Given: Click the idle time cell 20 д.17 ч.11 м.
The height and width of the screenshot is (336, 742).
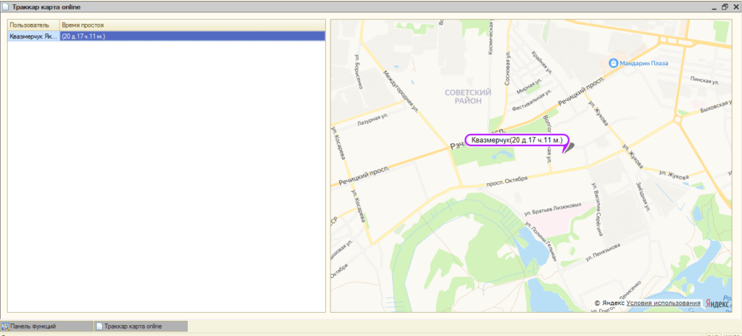Looking at the screenshot, I should [x=84, y=35].
